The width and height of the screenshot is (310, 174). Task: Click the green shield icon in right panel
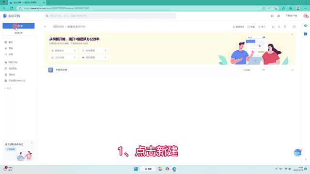click(x=306, y=26)
